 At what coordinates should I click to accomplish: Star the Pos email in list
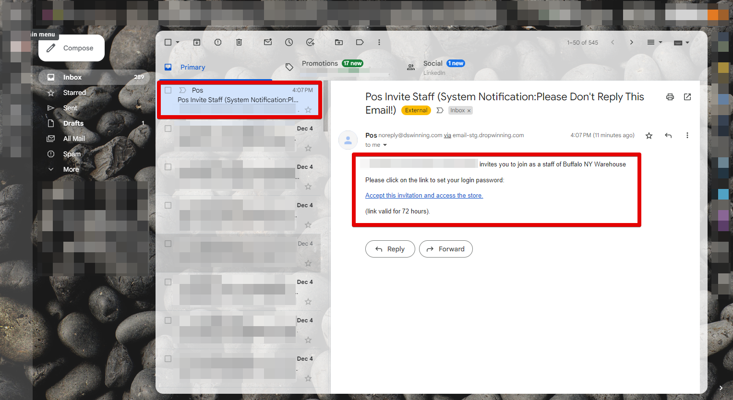coord(308,110)
